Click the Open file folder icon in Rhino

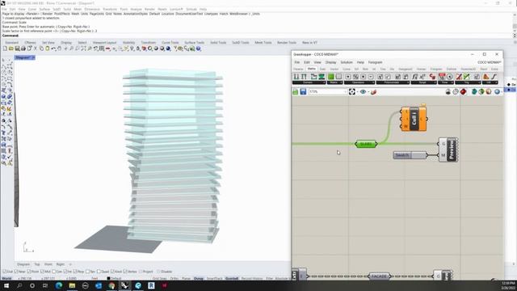[x=11, y=48]
